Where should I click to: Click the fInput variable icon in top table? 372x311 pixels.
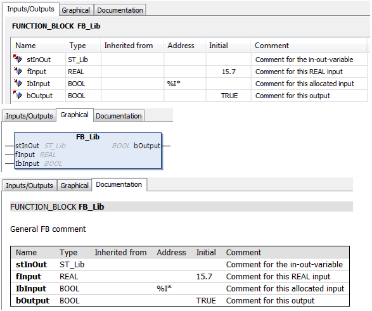pos(18,71)
